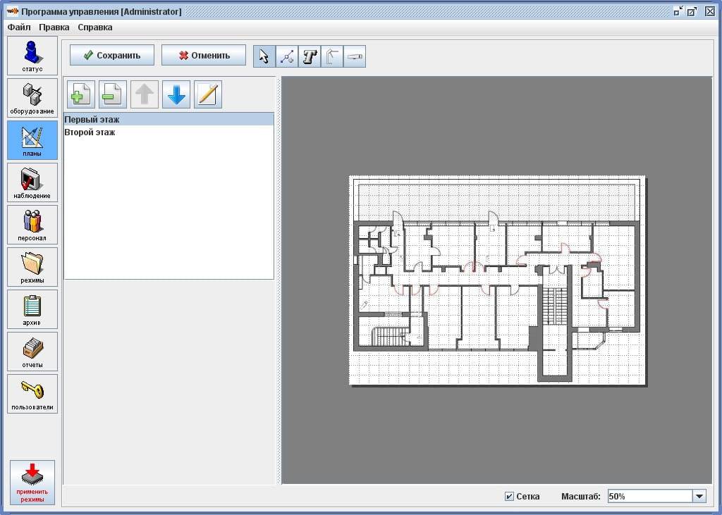This screenshot has width=722, height=515.
Task: Click the Отменить button
Action: click(x=204, y=56)
